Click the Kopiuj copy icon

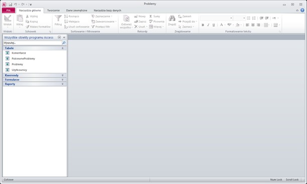point(28,22)
